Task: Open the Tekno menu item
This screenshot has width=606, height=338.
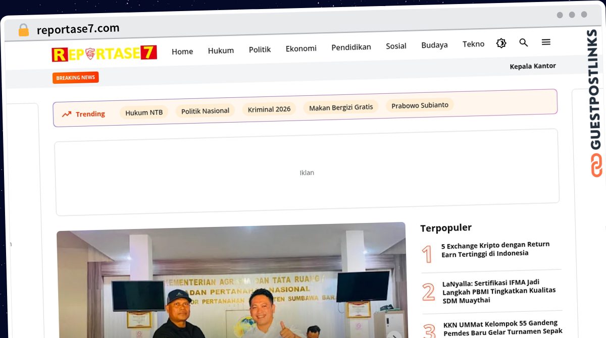Action: pyautogui.click(x=473, y=44)
